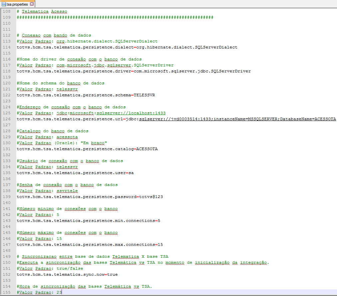Viewport: 337px width, 296px height.
Task: Click the '# Sincronizacao entre base' comment line
Action: point(92,257)
